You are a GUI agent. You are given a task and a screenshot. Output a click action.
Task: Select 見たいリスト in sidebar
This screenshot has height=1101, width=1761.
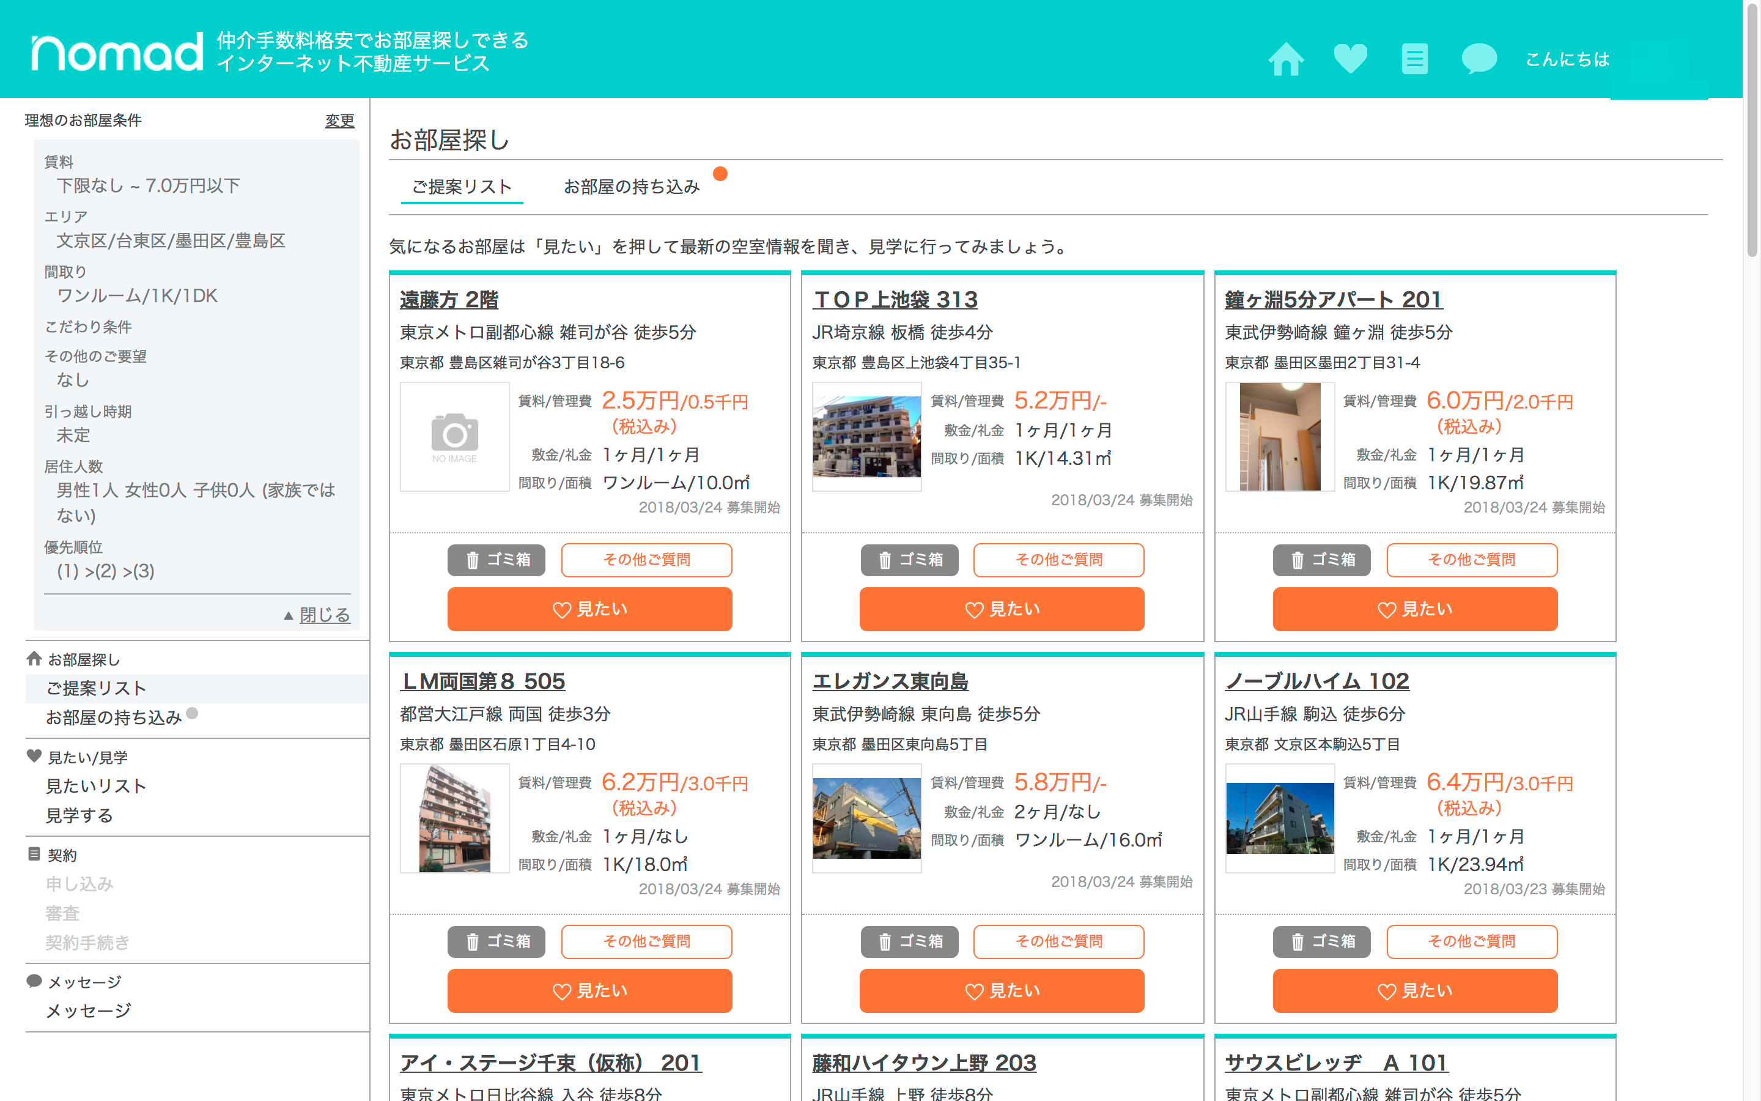tap(96, 787)
